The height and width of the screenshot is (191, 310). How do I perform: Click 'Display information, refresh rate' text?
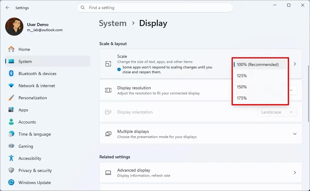pos(144,176)
